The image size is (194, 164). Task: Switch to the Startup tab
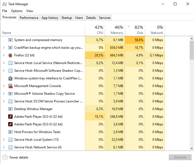tap(67, 18)
